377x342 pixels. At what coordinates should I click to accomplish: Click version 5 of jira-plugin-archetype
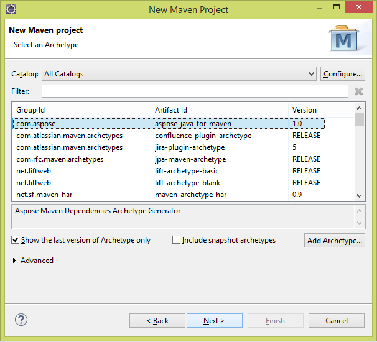click(294, 147)
